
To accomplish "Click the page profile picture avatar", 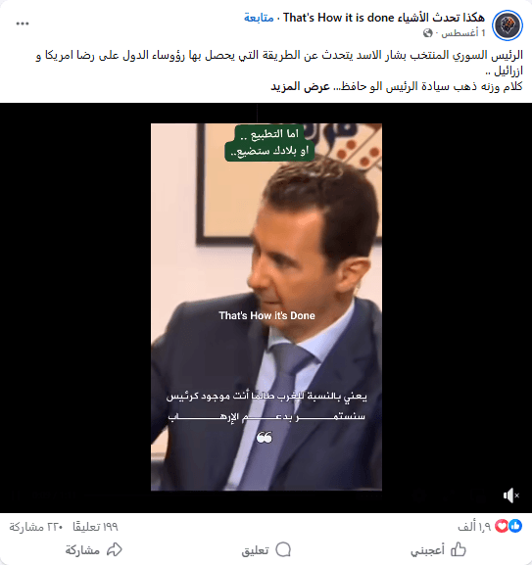I will [508, 25].
